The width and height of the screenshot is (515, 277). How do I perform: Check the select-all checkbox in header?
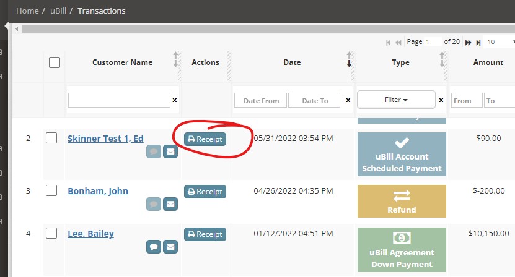coord(55,62)
